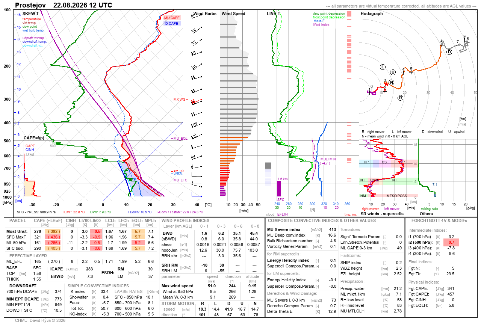The width and height of the screenshot is (481, 323).
Task: Click the 'R - right mover' hodograph legend
Action: pyautogui.click(x=373, y=132)
